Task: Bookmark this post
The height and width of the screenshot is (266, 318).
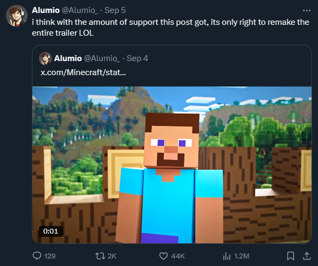Action: point(290,256)
